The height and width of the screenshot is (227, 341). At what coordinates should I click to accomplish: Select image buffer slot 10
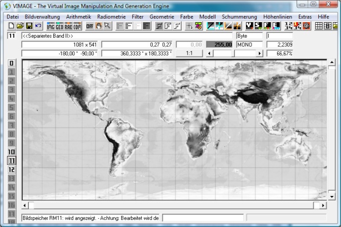[x=11, y=152]
